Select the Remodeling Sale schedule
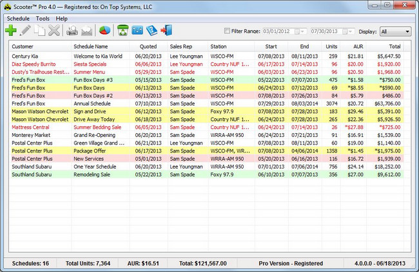Image resolution: width=419 pixels, height=272 pixels. (206, 174)
